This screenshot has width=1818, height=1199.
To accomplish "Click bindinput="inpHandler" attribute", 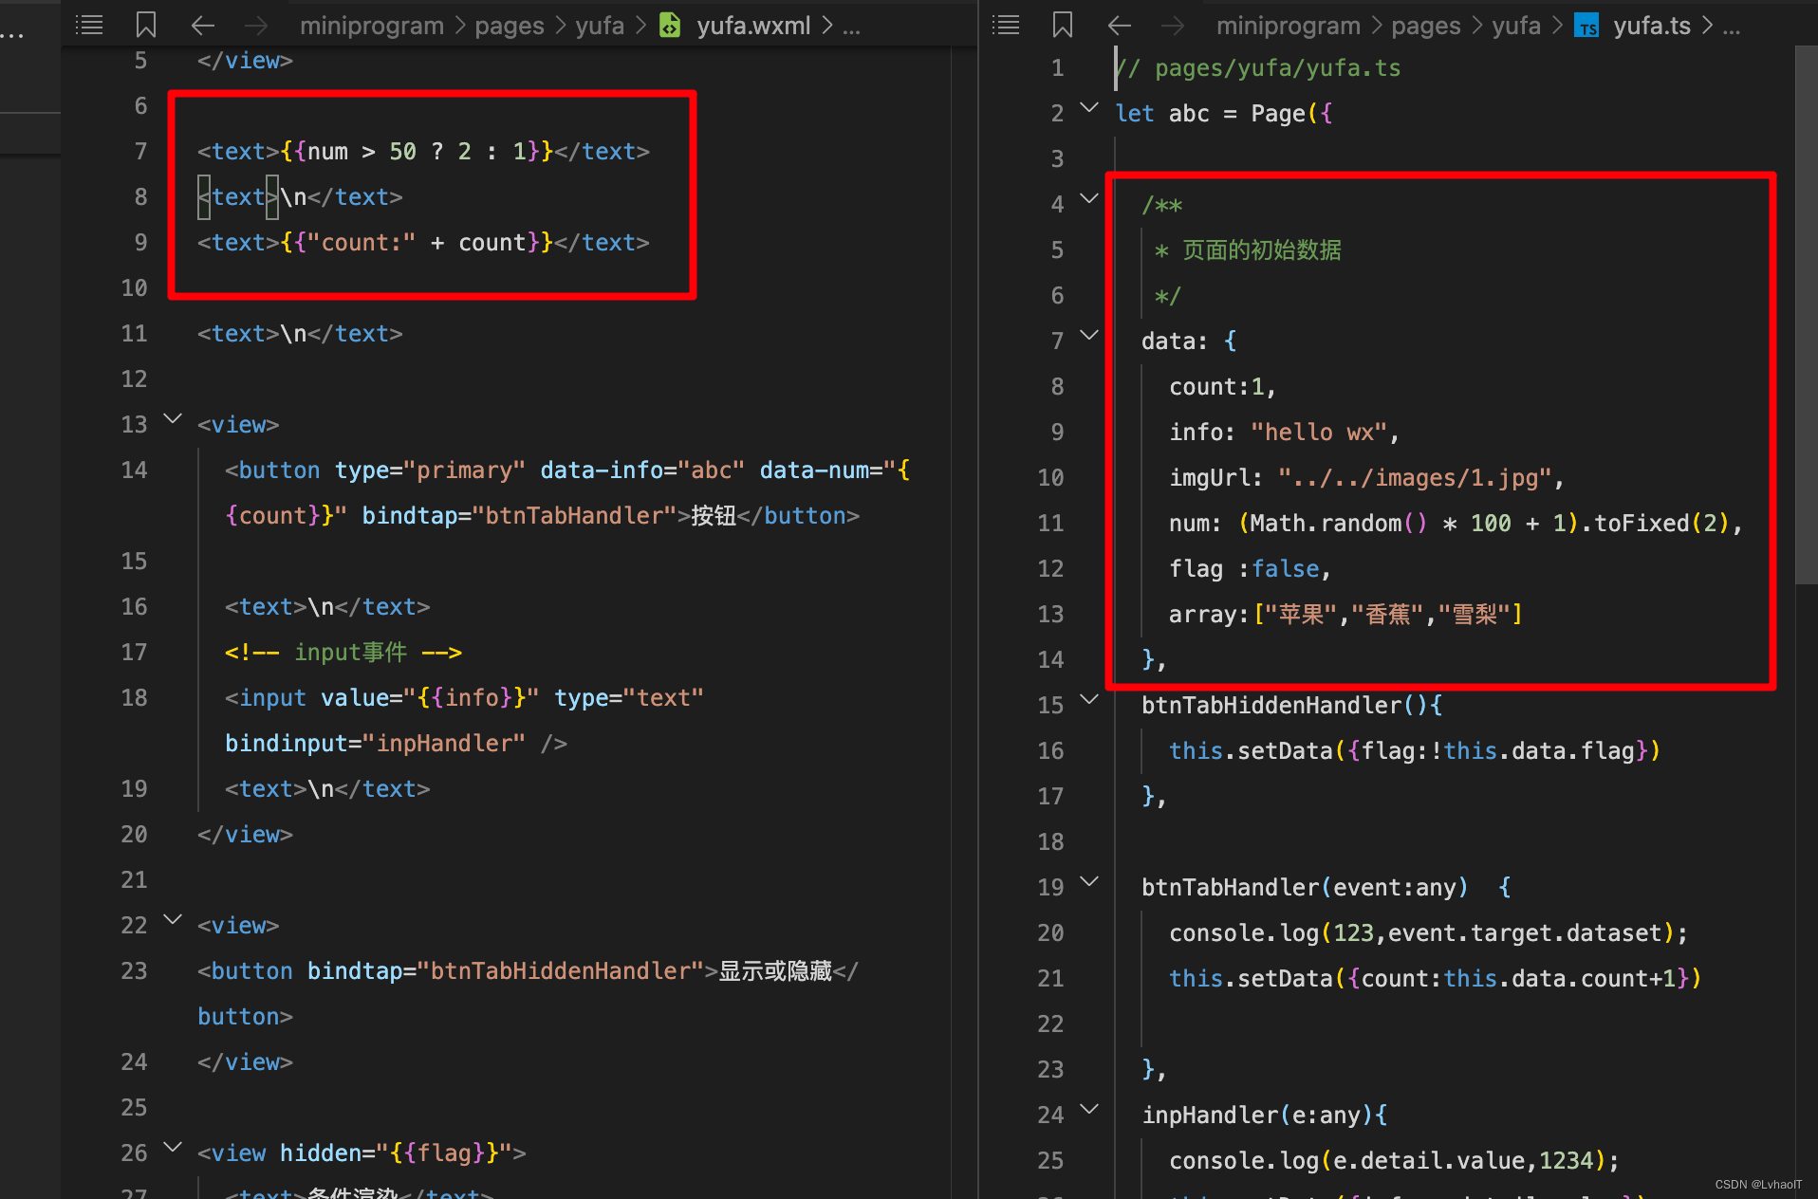I will (x=375, y=743).
